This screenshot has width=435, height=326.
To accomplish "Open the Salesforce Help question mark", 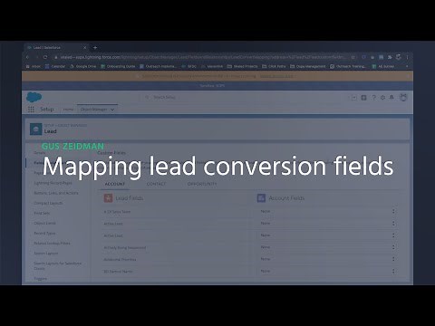I will click(x=374, y=98).
